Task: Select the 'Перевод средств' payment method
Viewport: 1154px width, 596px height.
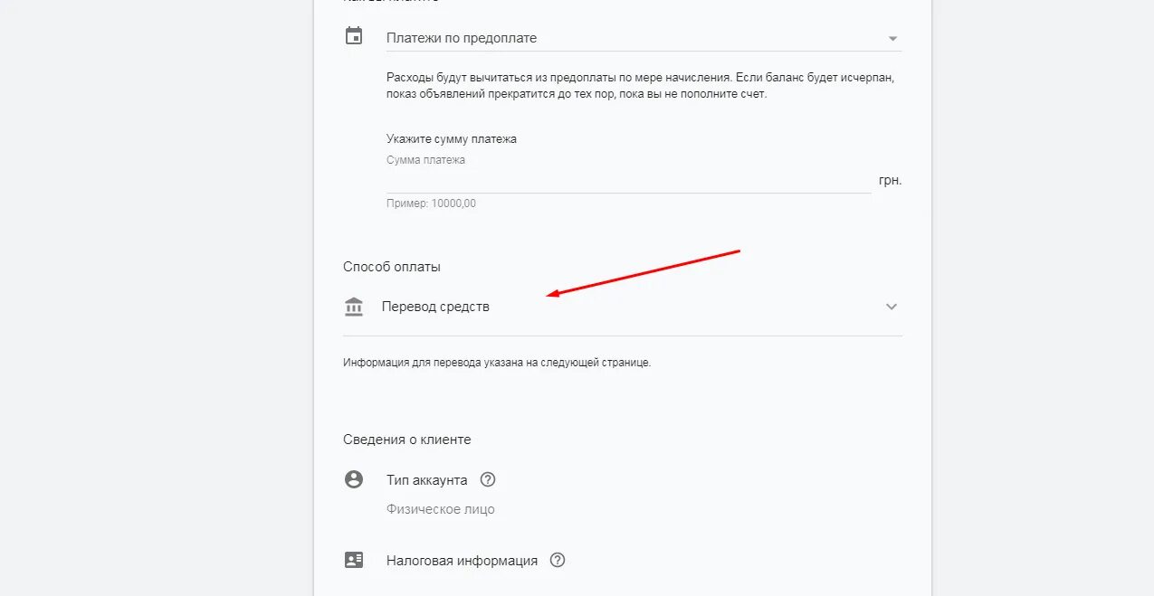Action: [x=435, y=307]
